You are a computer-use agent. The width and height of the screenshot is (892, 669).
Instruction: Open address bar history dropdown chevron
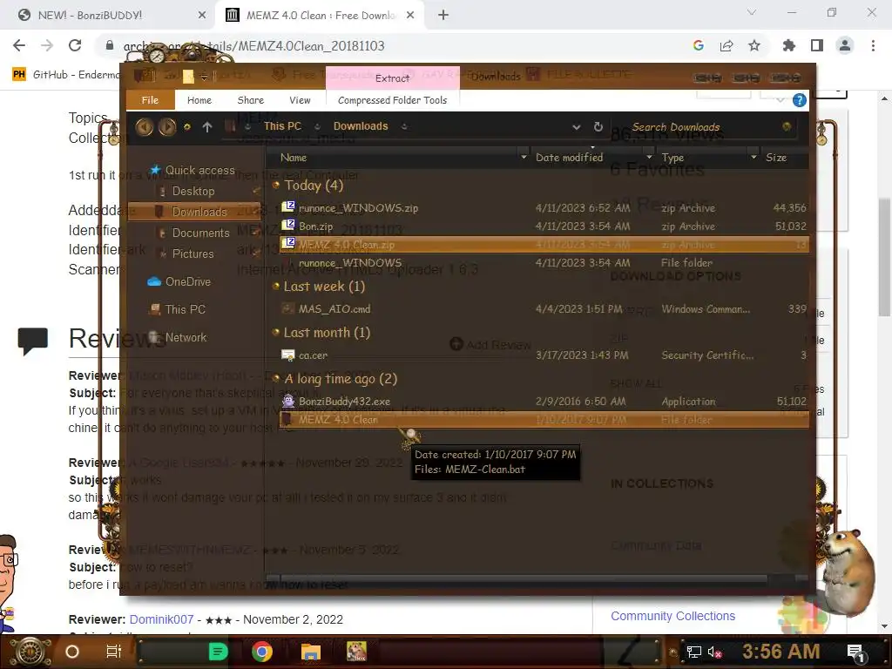click(577, 127)
